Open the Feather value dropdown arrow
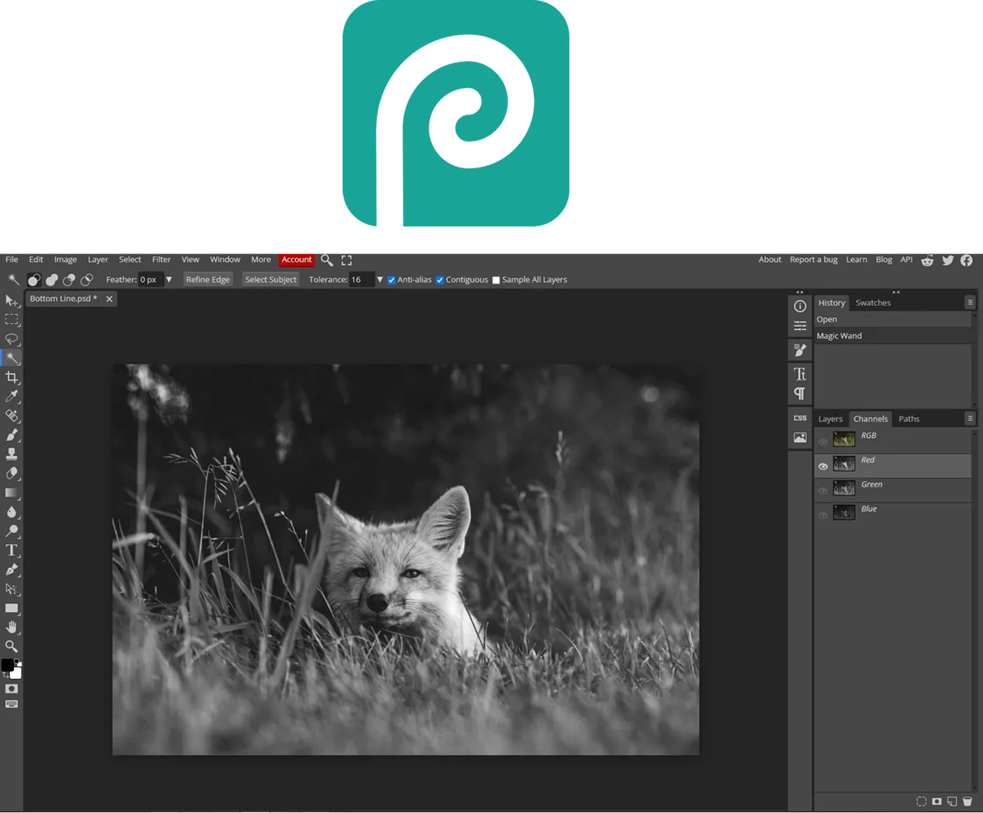 169,279
